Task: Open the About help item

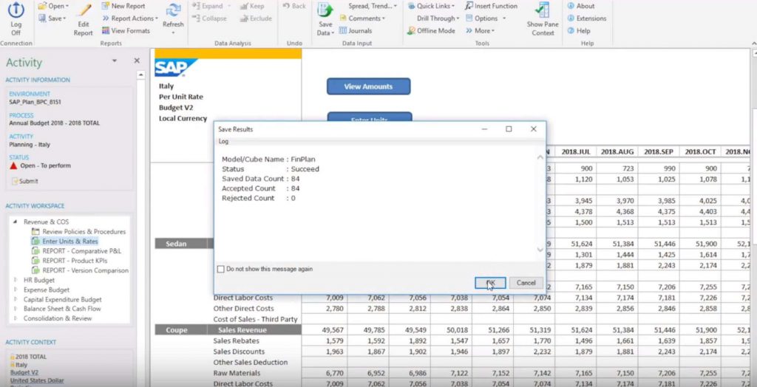Action: [581, 6]
